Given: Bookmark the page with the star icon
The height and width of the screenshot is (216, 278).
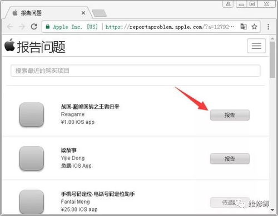Looking at the screenshot, I should click(x=255, y=27).
